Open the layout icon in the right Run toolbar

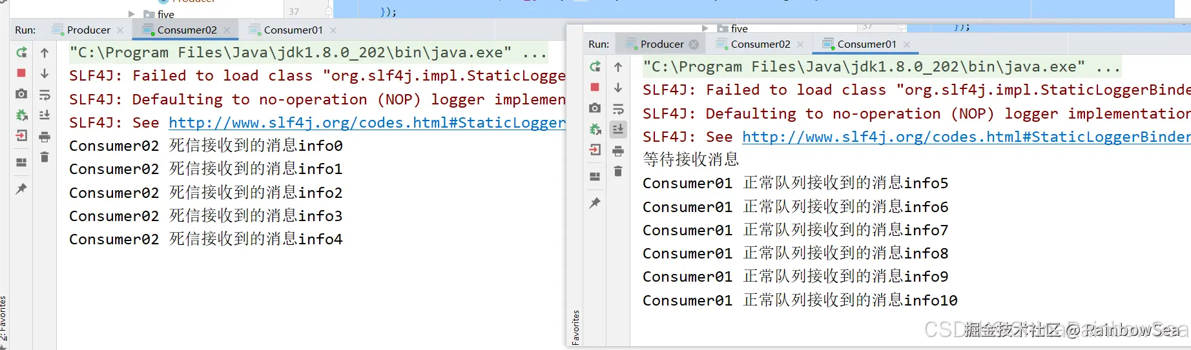point(595,177)
